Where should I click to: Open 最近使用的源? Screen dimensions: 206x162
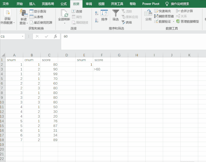pos(41,23)
